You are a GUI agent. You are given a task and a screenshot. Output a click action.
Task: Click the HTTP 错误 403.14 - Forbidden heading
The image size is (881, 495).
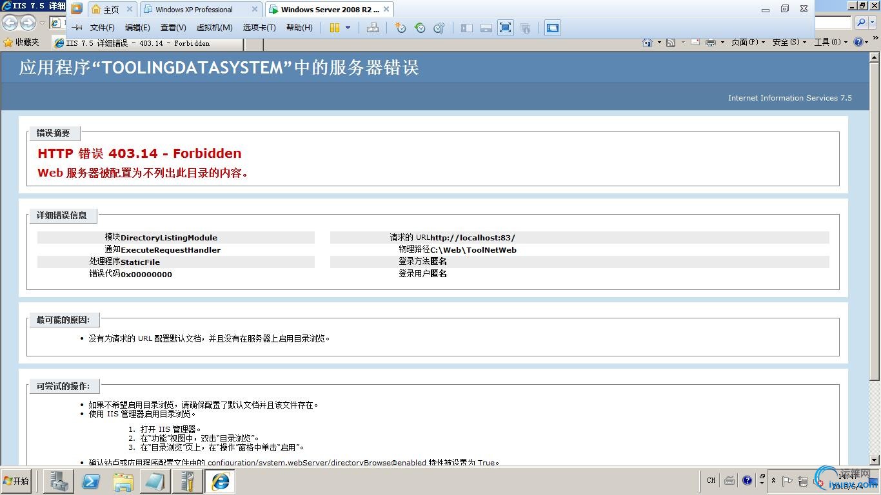[139, 153]
